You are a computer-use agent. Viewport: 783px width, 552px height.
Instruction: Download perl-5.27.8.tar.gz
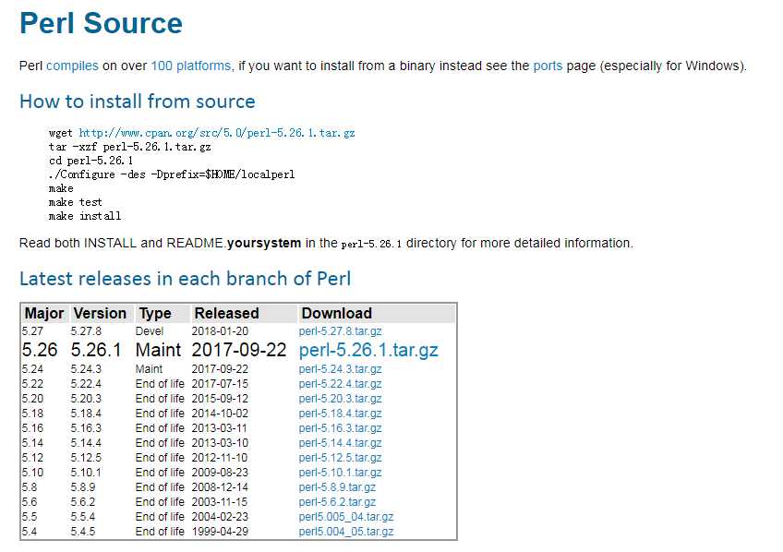click(x=340, y=331)
